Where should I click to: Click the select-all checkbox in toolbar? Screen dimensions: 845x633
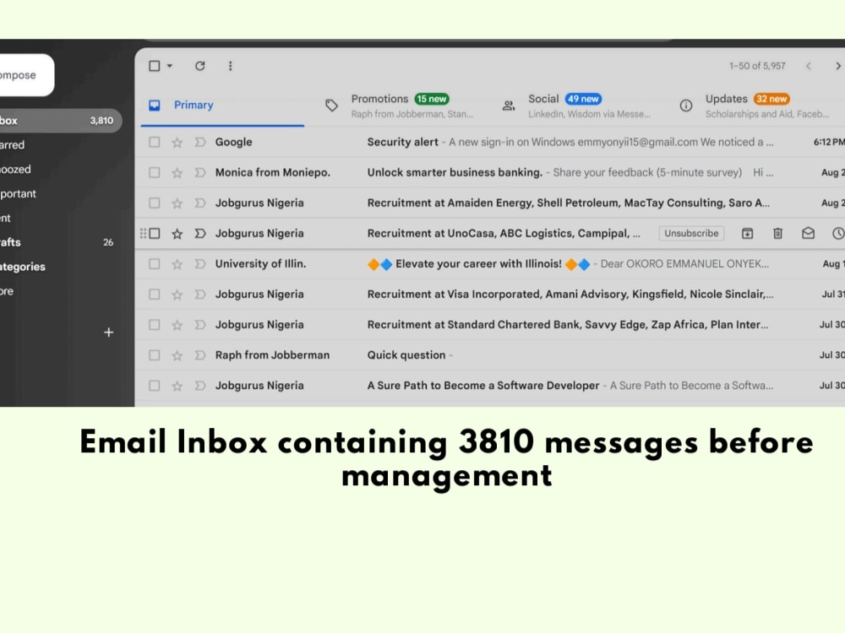pos(154,66)
